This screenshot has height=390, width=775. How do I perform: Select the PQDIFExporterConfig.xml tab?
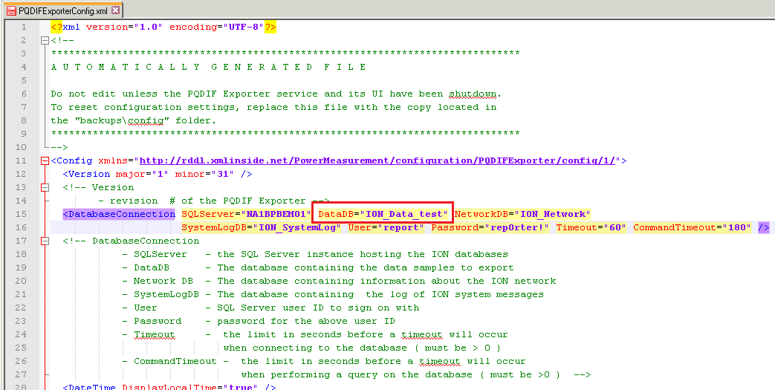[62, 10]
